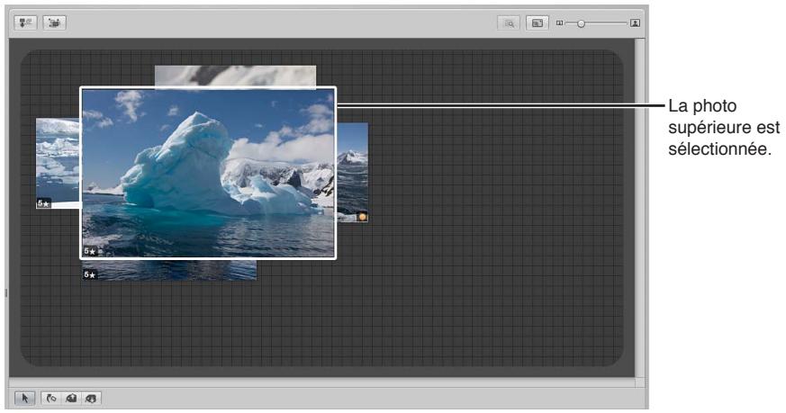The width and height of the screenshot is (786, 413).
Task: Choose the Lift tool
Action: pyautogui.click(x=71, y=399)
